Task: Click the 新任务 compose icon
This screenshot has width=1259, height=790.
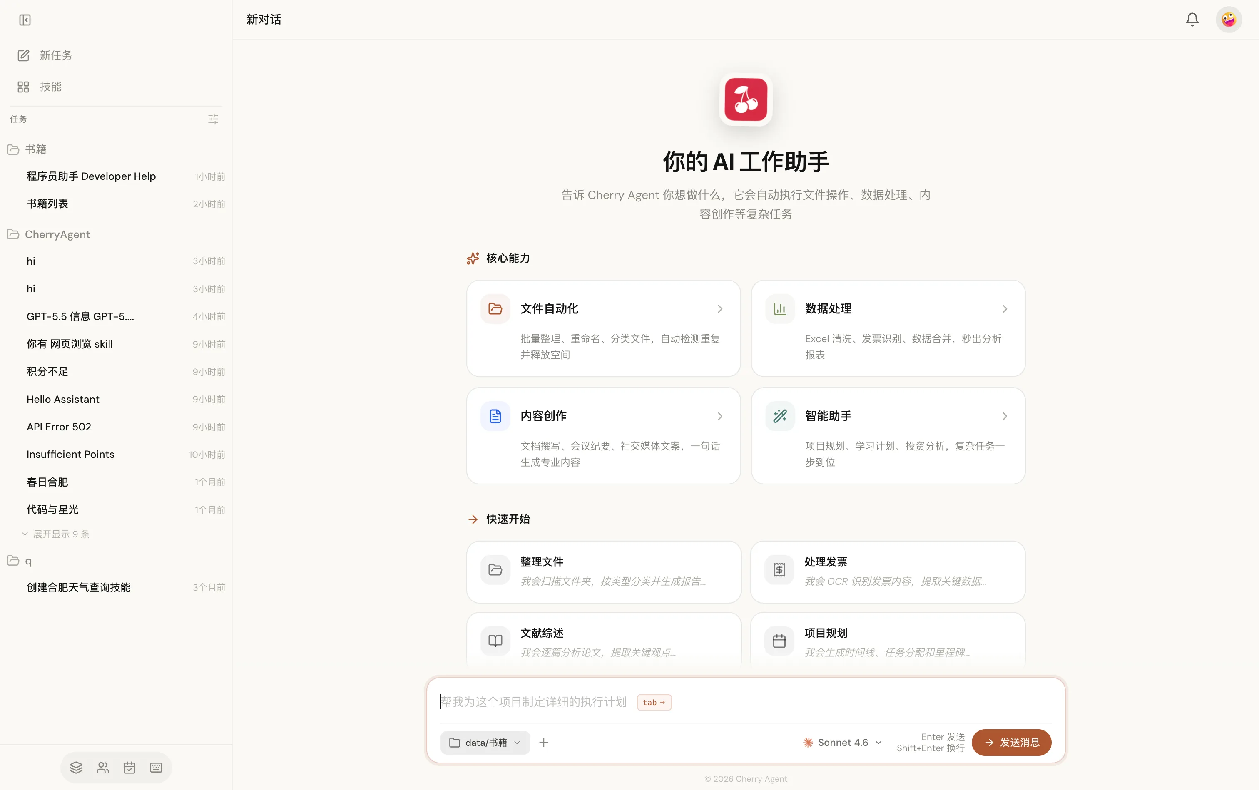Action: (23, 55)
